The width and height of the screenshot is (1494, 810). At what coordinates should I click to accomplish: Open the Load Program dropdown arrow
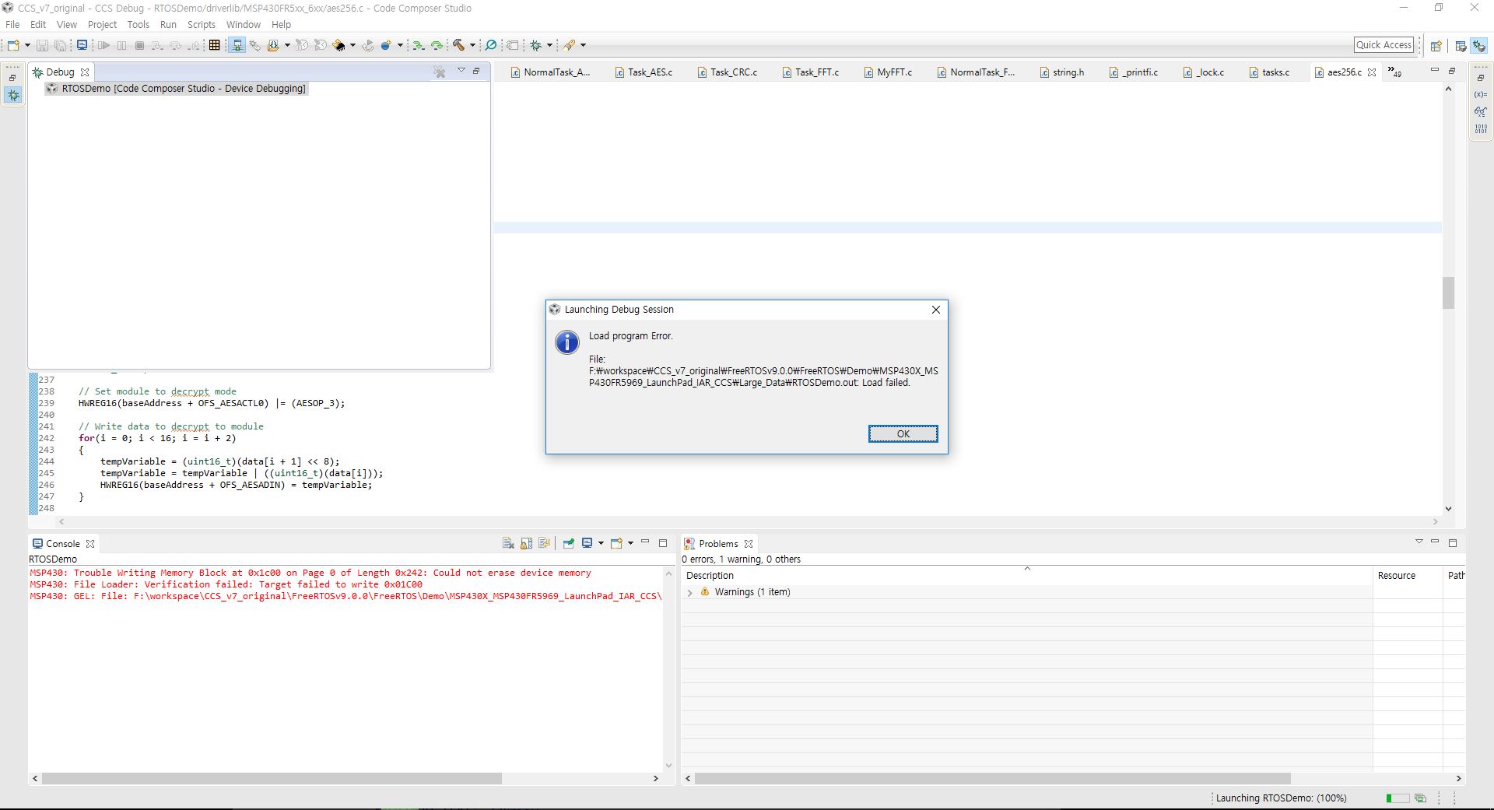[x=287, y=45]
